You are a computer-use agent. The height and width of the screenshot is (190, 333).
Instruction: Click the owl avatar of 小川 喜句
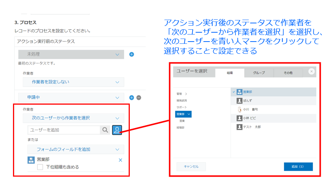coord(239,109)
